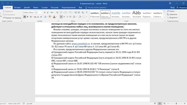Open the clipboard pane dialog launcher
The image size is (187, 105).
point(21,21)
